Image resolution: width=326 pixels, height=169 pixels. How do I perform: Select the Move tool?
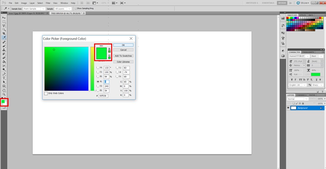(x=4, y=18)
